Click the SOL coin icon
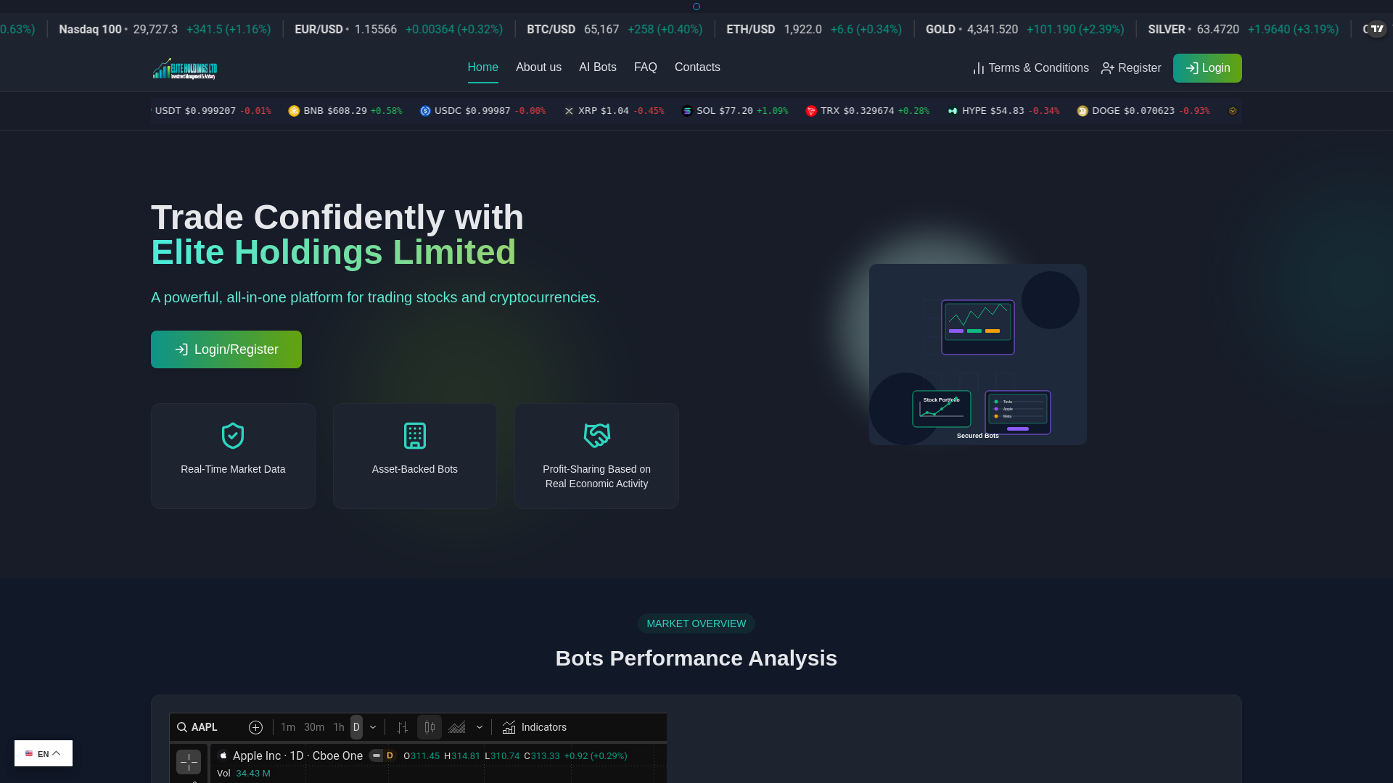Screen dimensions: 1393x783 (687, 111)
